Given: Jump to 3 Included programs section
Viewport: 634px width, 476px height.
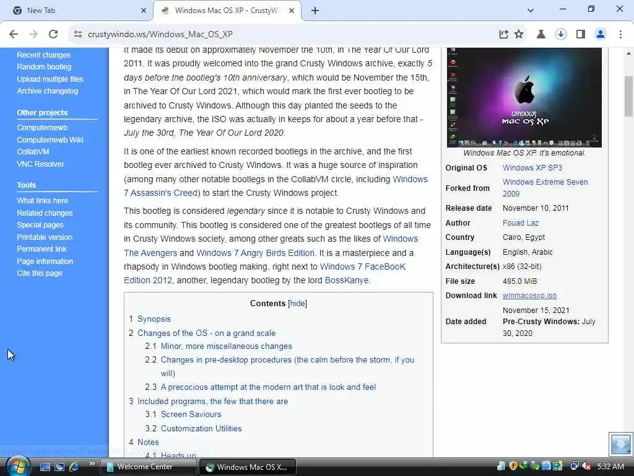Looking at the screenshot, I should click(x=212, y=402).
